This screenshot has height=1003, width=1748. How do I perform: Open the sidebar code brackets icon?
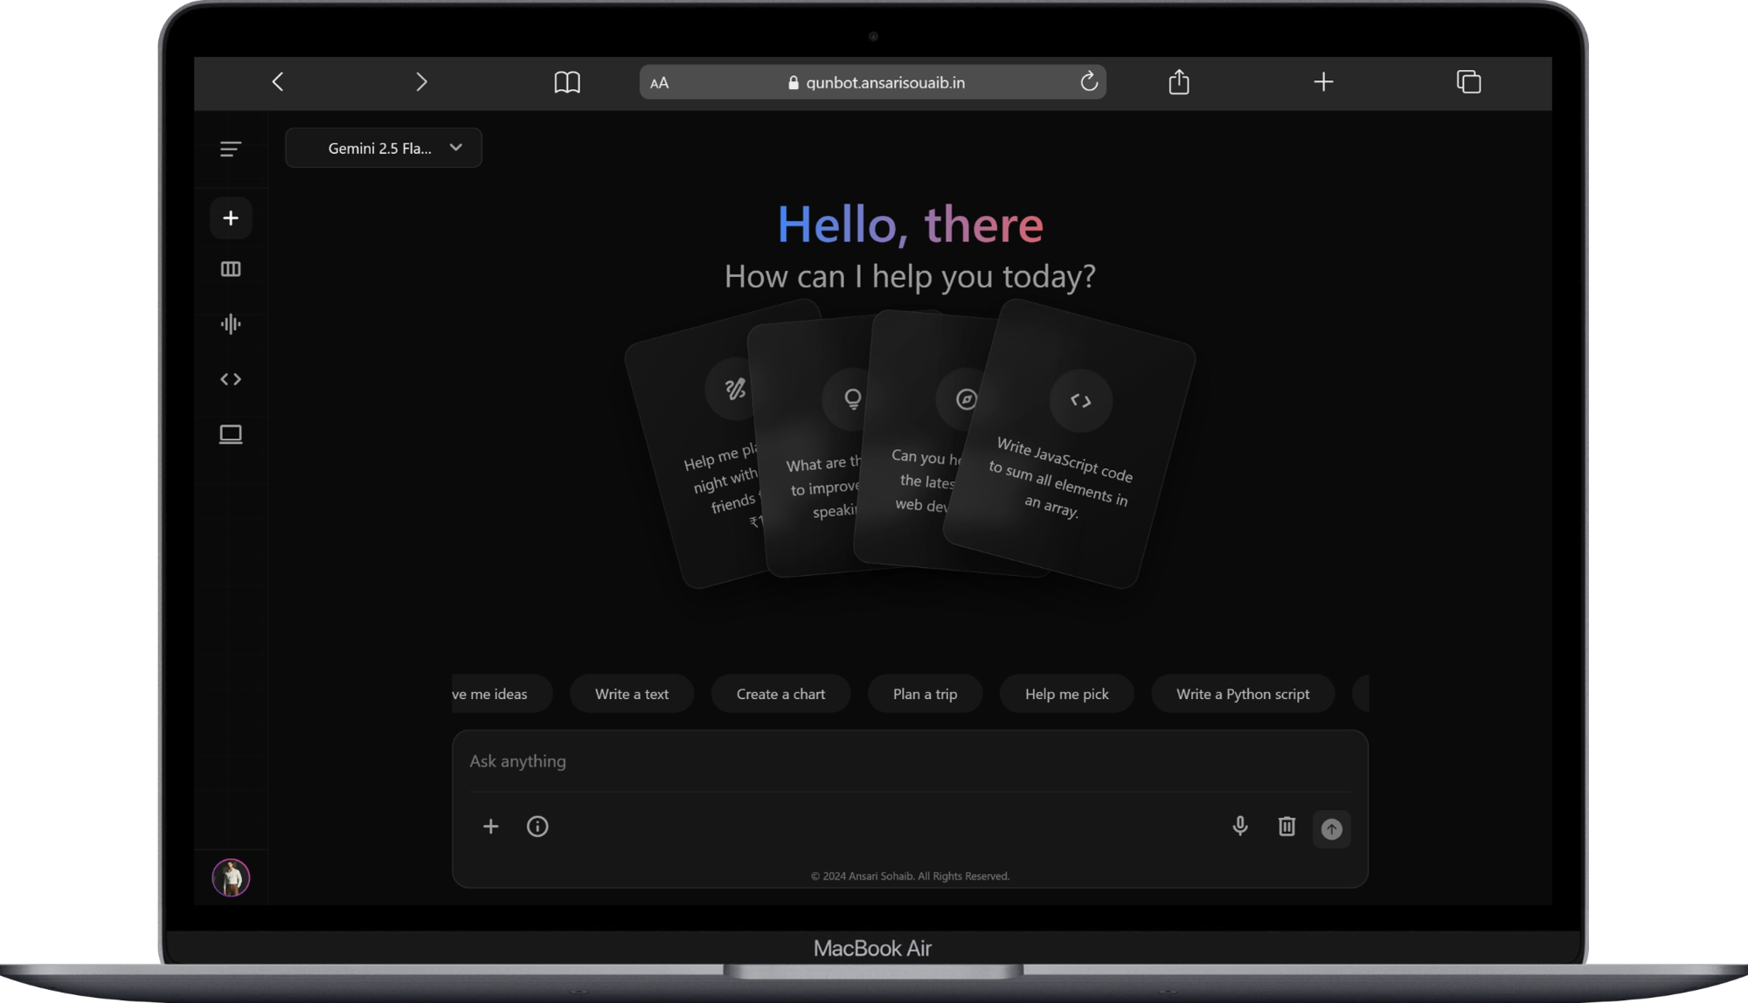[x=231, y=379]
